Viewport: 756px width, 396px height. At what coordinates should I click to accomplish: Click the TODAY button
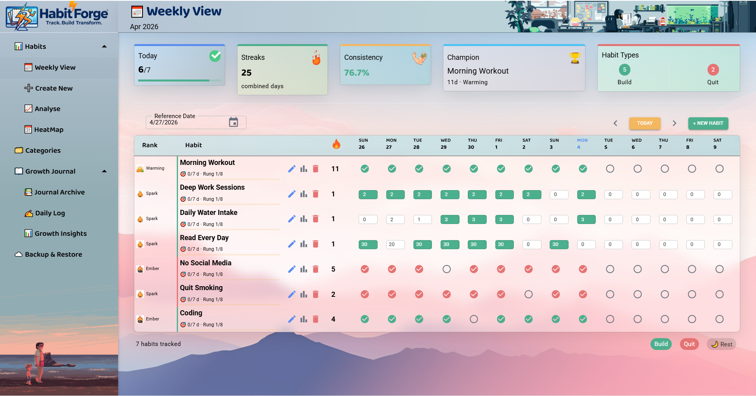click(x=645, y=123)
